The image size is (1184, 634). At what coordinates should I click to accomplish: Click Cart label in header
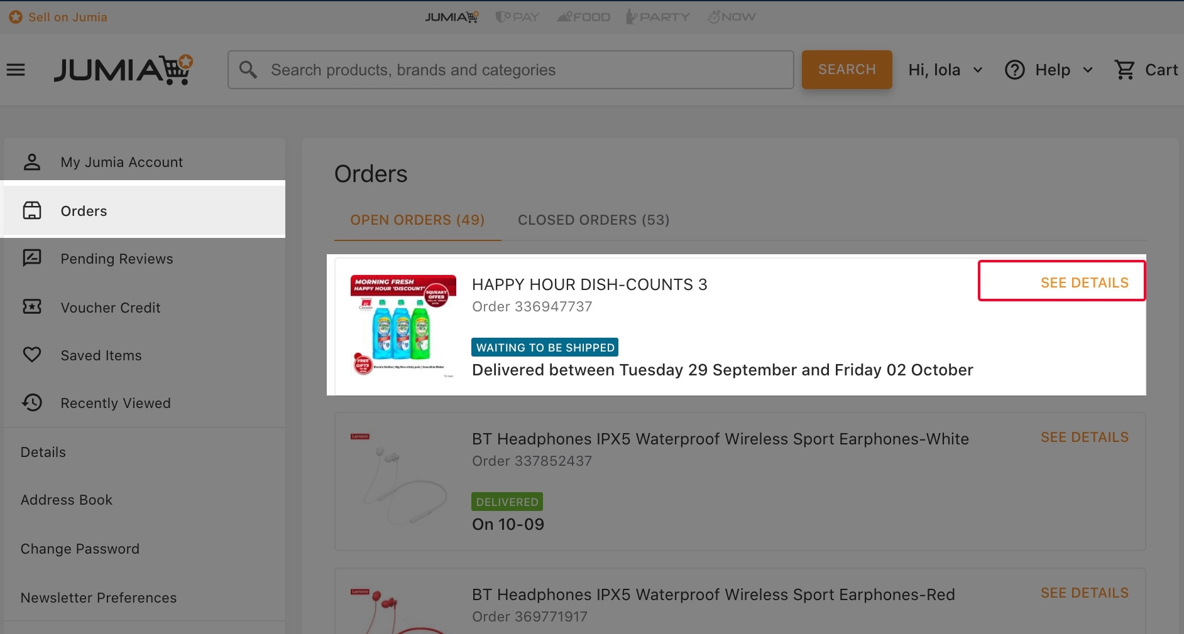tap(1161, 70)
